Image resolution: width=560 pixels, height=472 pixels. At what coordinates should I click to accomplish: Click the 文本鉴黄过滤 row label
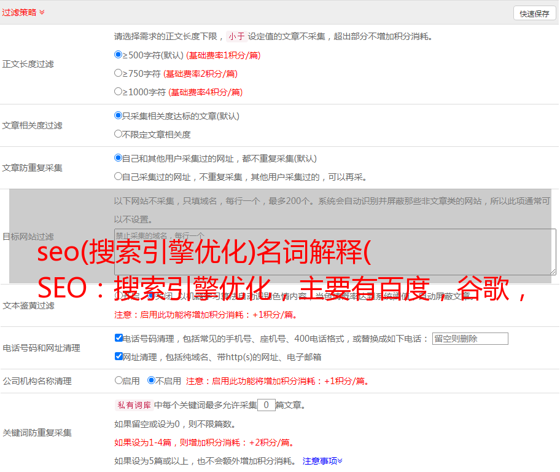[28, 305]
